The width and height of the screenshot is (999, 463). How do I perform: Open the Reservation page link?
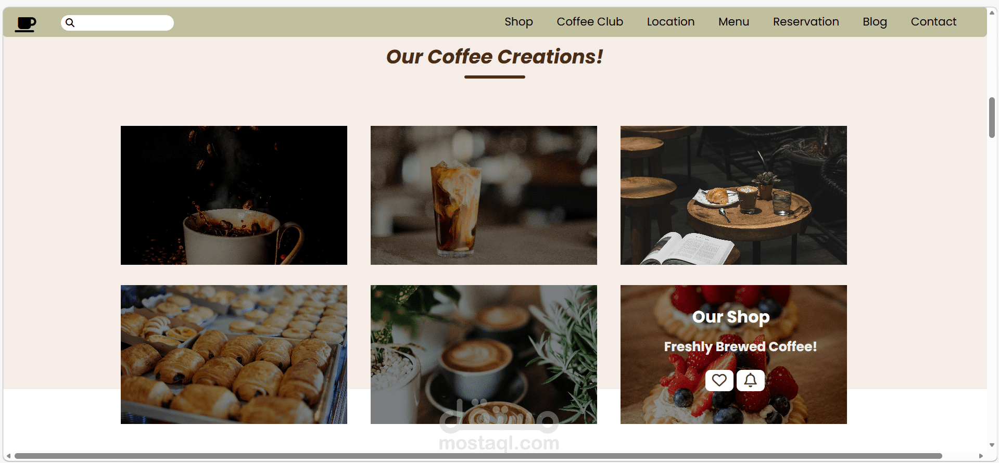[806, 22]
